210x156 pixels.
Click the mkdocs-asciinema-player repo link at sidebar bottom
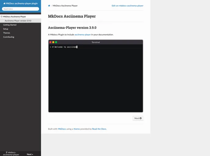pos(11,154)
